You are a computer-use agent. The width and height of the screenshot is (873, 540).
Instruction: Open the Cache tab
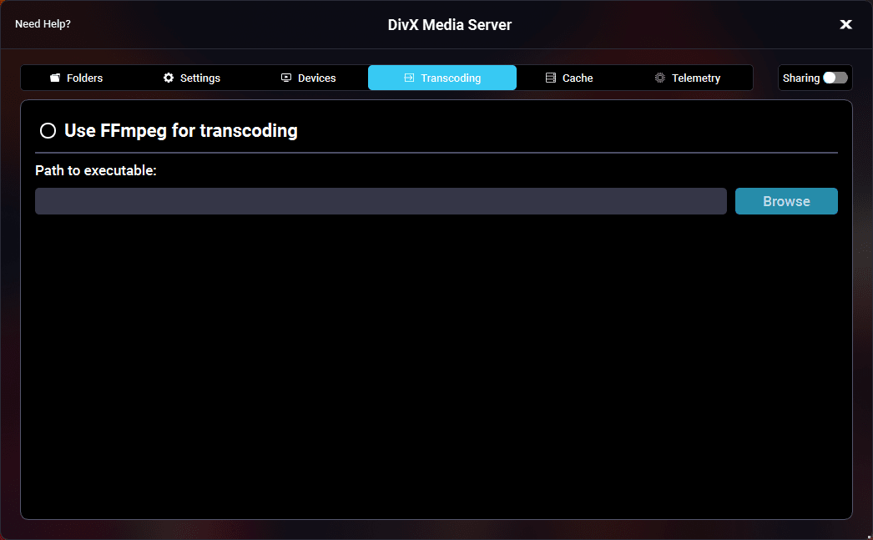577,78
